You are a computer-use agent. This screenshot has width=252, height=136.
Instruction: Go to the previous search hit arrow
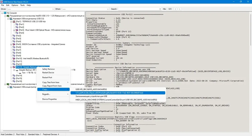click(x=175, y=9)
